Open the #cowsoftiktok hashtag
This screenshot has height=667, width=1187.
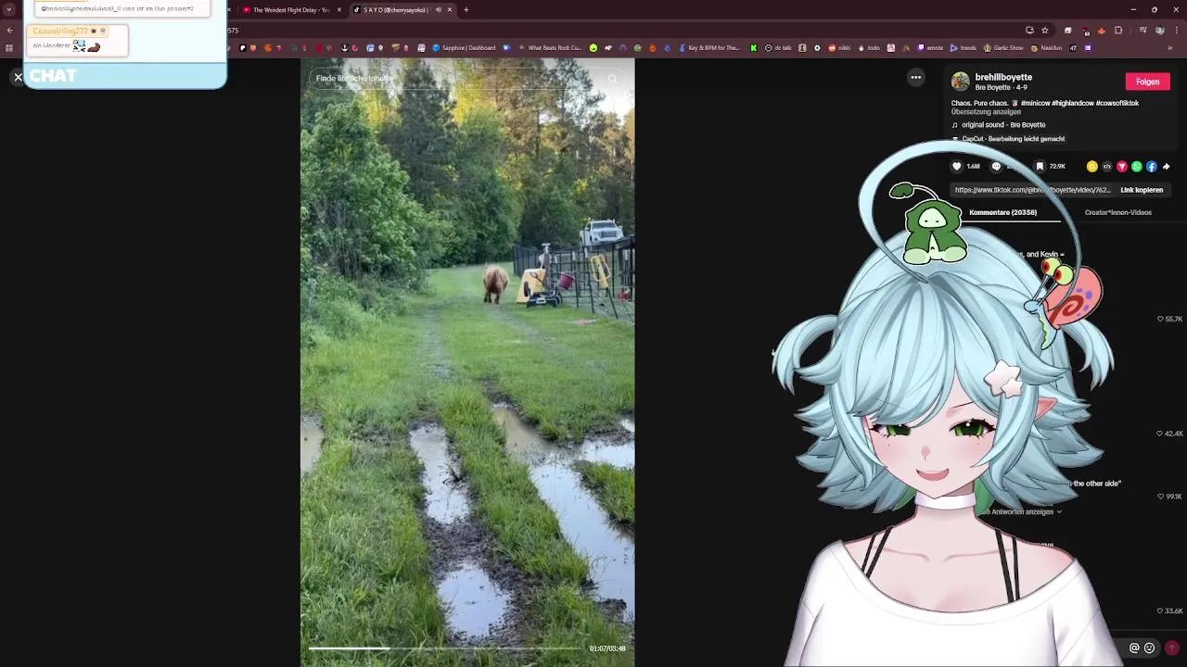1117,103
